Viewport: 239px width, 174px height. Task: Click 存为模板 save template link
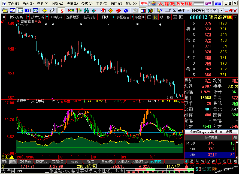click(156, 161)
